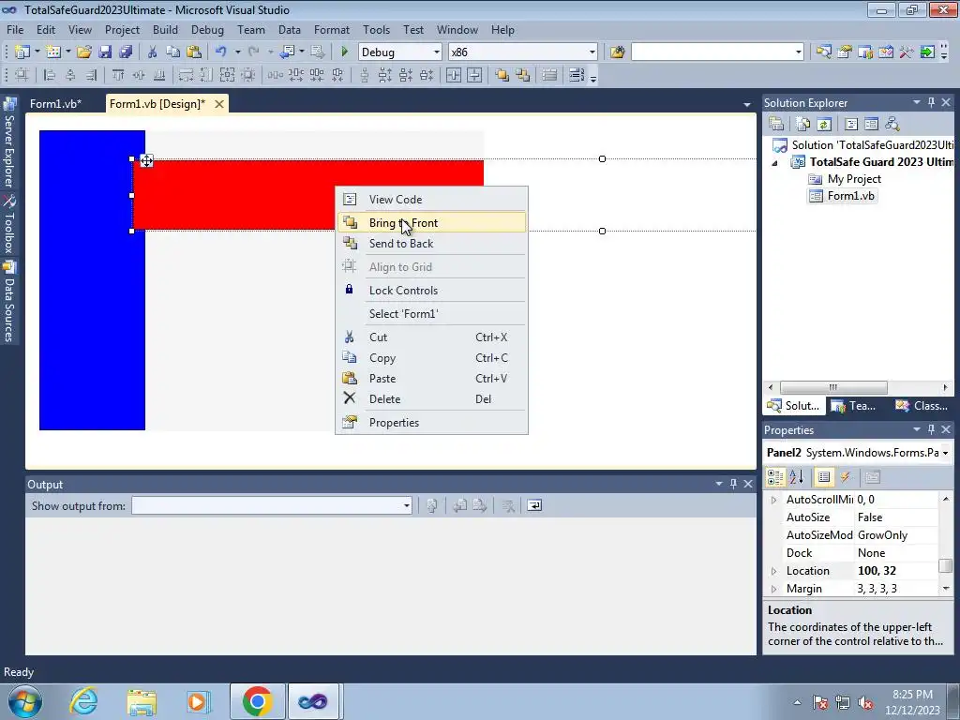Click the View Code icon in Solution Explorer

coord(851,125)
